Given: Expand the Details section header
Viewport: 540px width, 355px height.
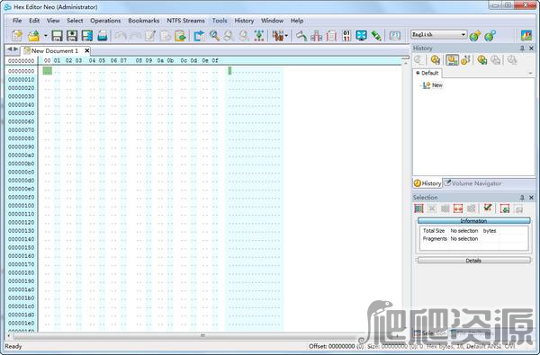Looking at the screenshot, I should coord(474,261).
